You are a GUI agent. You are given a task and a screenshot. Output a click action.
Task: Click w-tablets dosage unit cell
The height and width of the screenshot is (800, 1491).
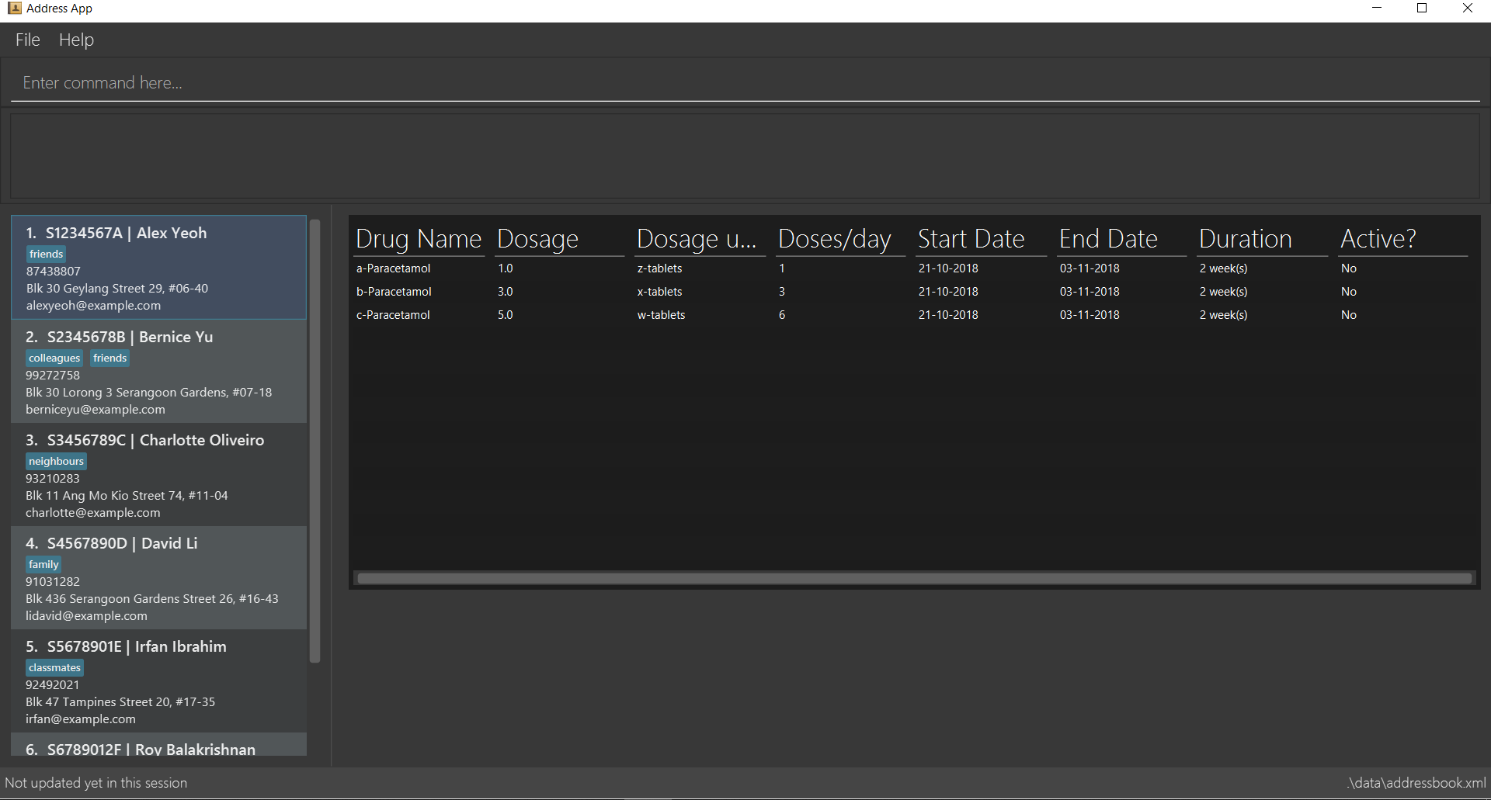click(x=662, y=315)
